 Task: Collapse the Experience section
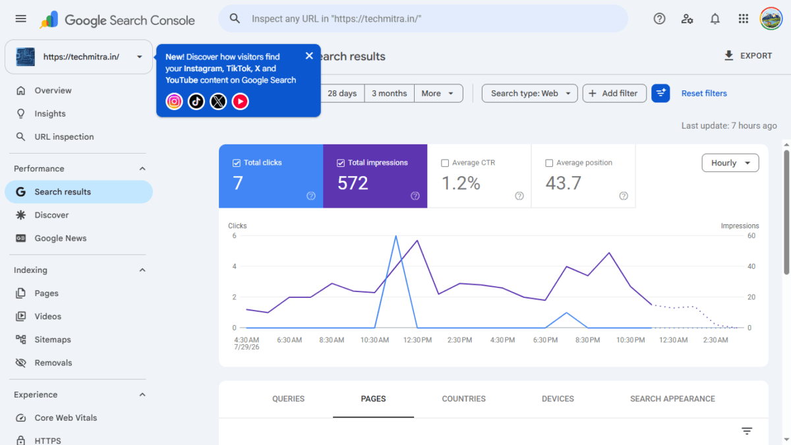click(142, 395)
